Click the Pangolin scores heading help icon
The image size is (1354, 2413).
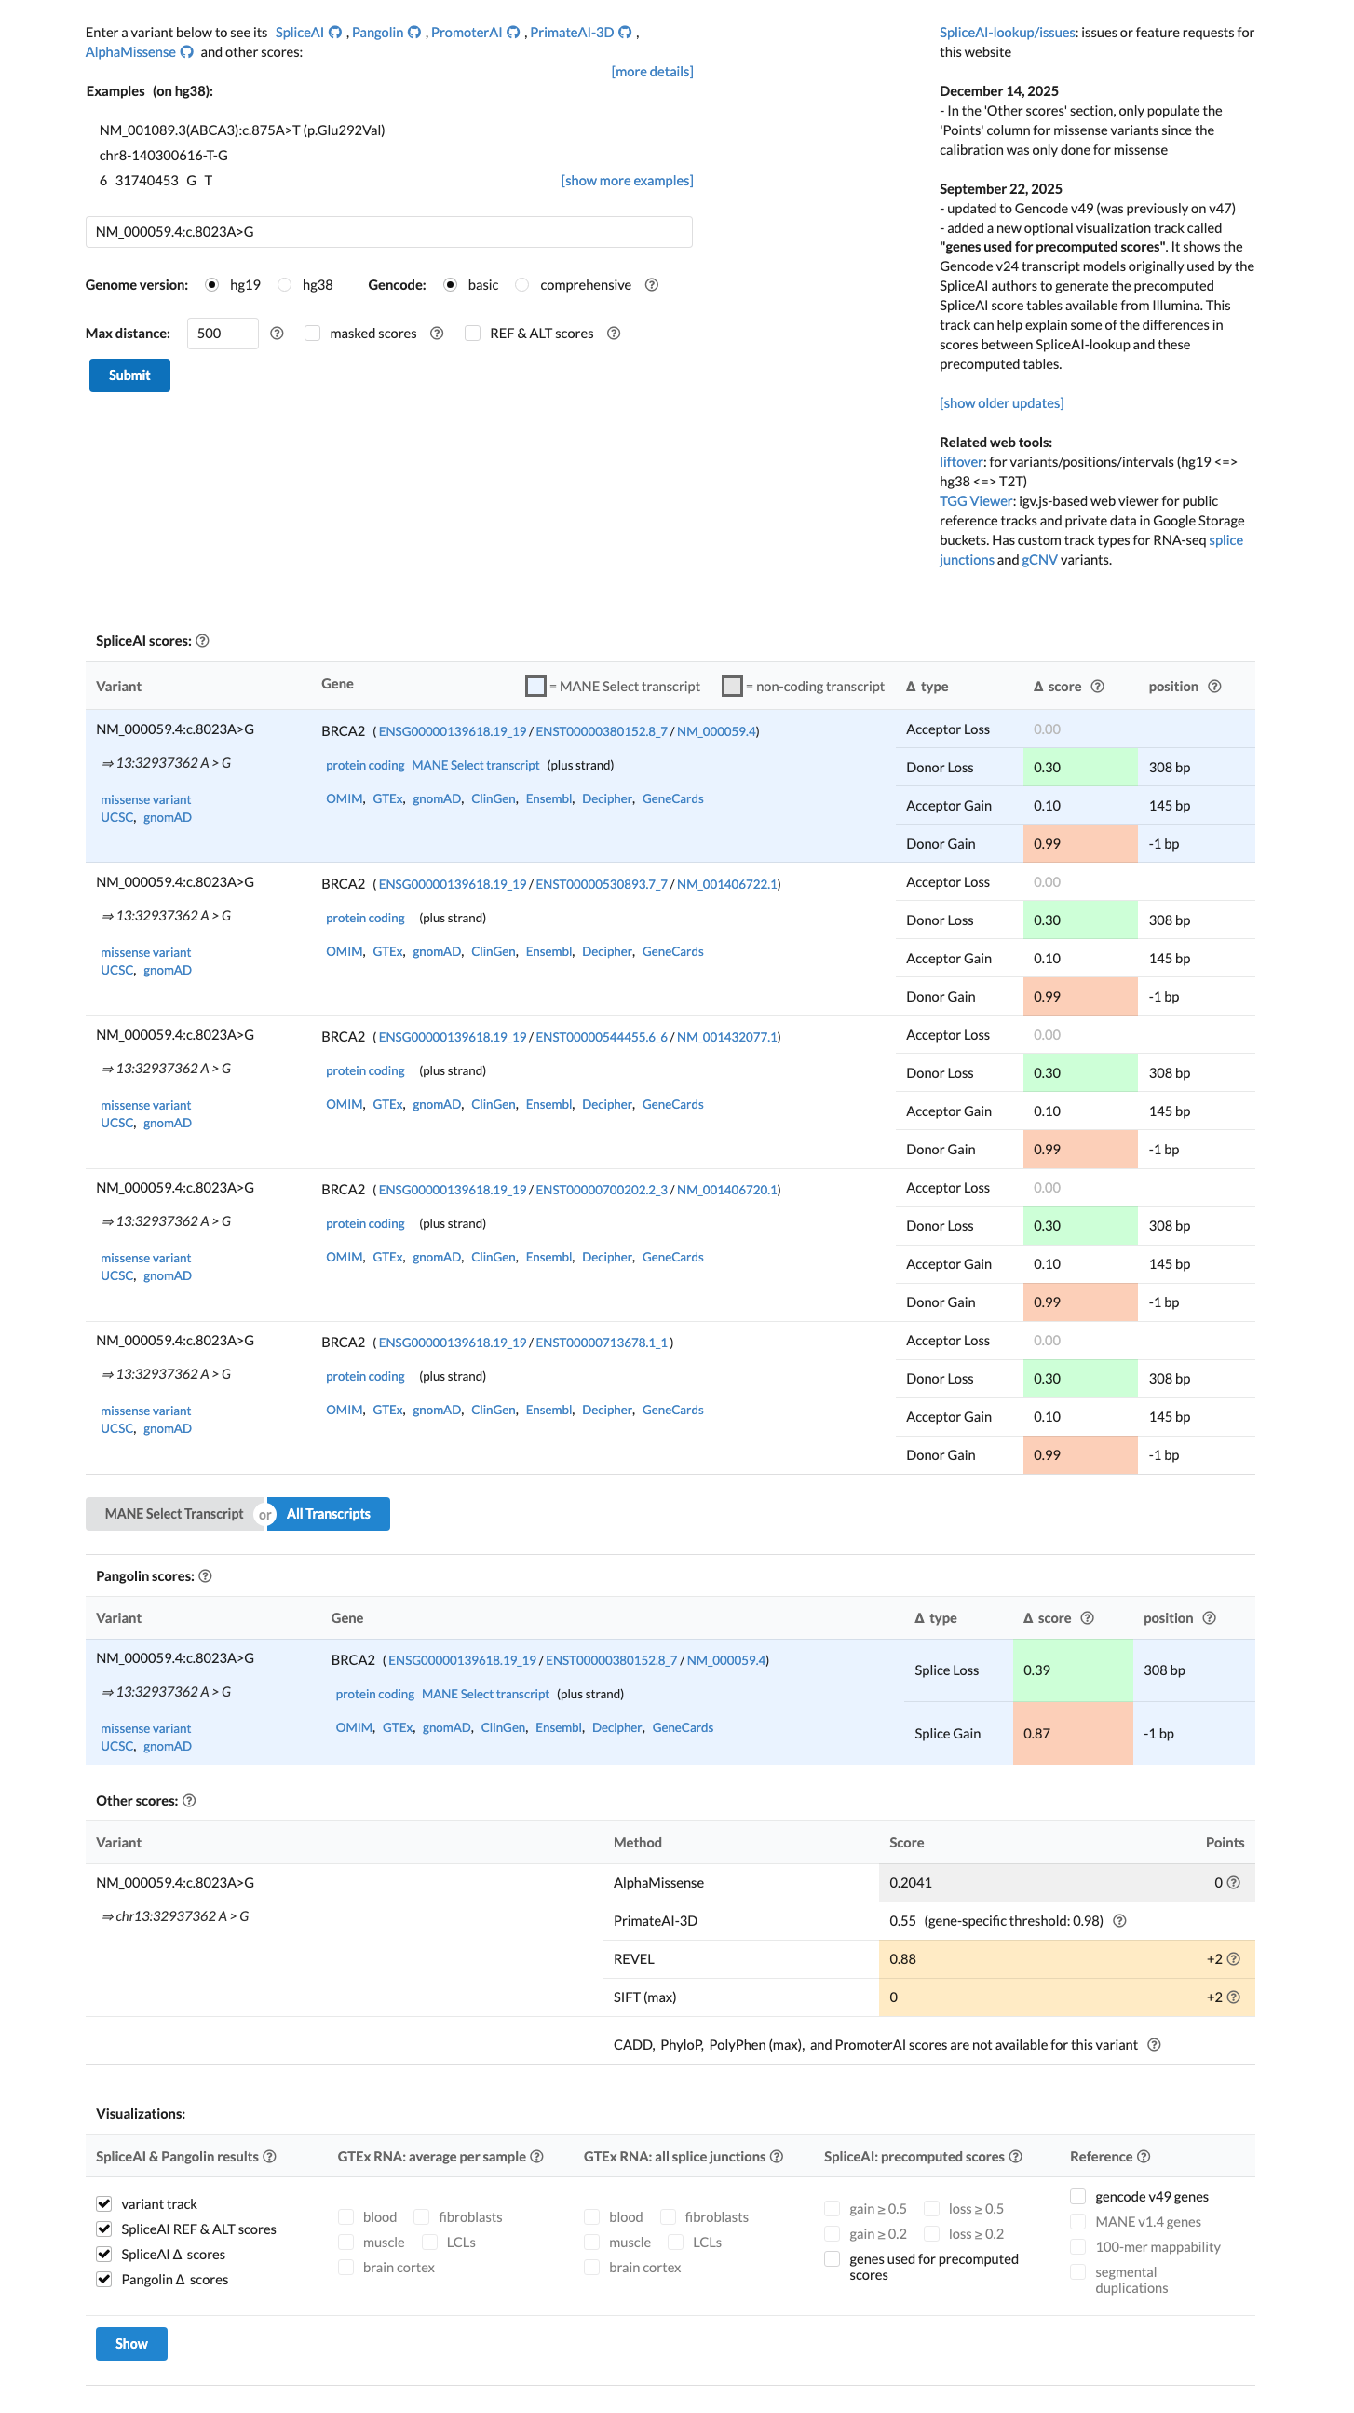206,1576
